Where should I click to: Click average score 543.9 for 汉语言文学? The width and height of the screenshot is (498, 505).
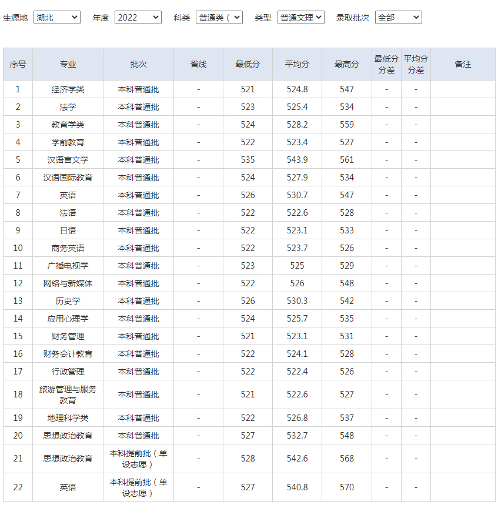click(x=297, y=160)
